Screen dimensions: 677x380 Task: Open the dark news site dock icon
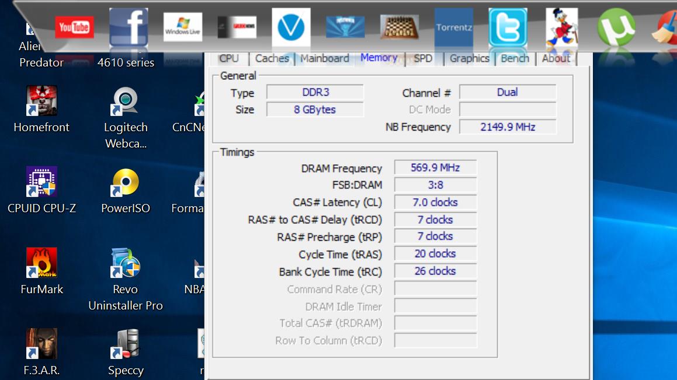pyautogui.click(x=237, y=27)
